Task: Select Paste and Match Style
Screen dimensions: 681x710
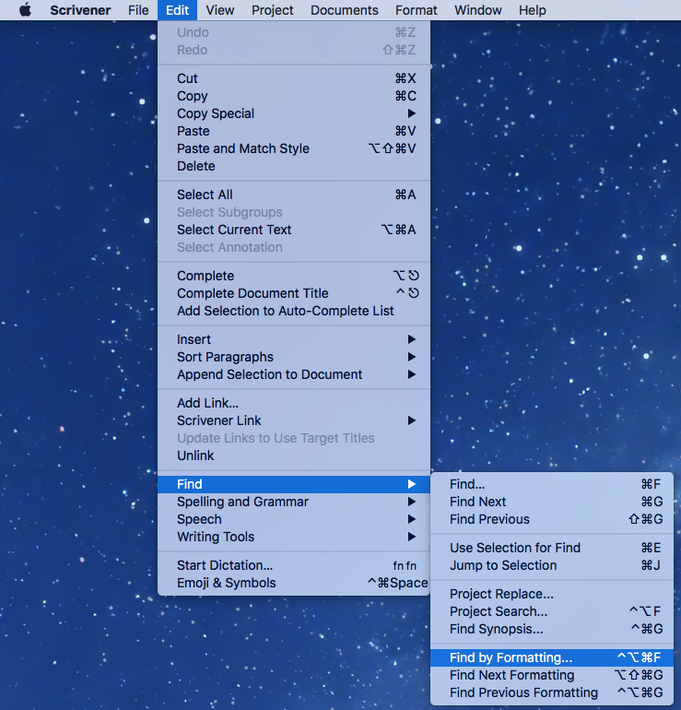Action: coord(294,148)
